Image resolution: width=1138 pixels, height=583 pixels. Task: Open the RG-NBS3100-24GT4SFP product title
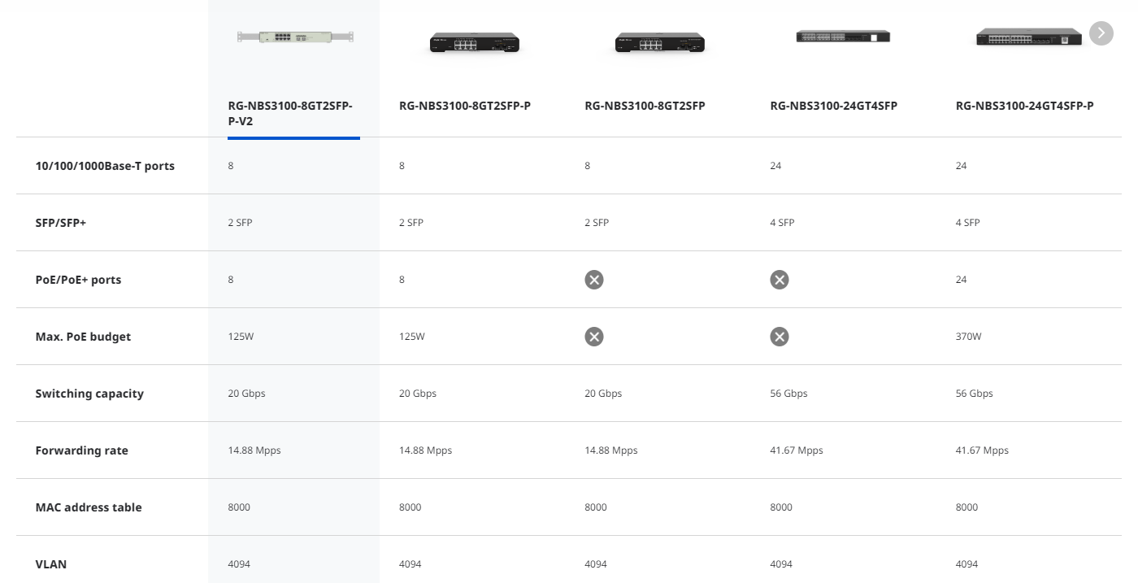833,106
